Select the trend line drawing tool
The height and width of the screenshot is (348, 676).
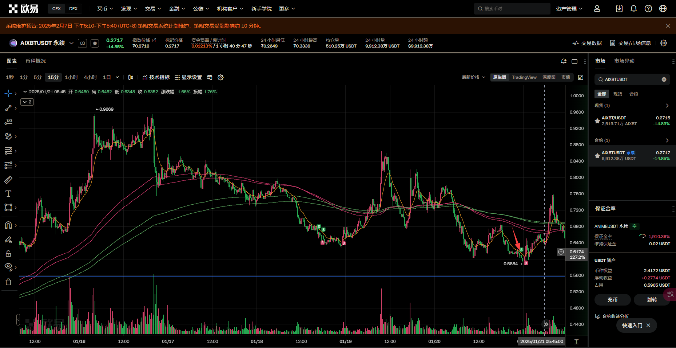pos(8,108)
